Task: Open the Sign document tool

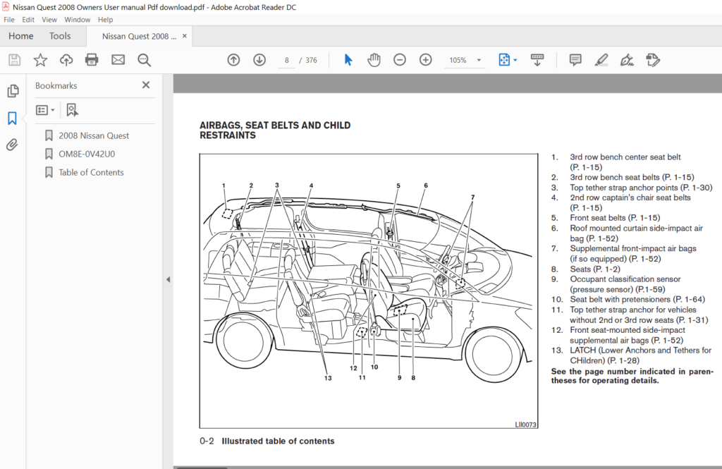Action: (627, 60)
